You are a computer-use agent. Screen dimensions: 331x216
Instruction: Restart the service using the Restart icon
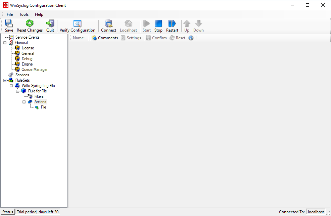(x=172, y=26)
